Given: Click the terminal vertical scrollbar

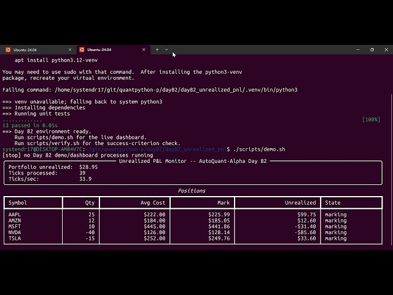Looking at the screenshot, I should 392,170.
